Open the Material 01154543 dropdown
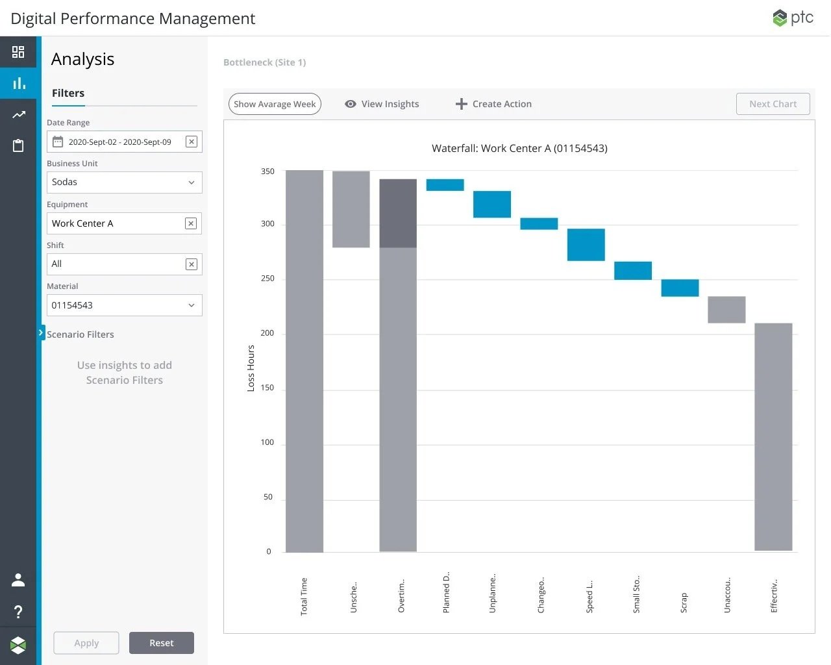 [125, 305]
